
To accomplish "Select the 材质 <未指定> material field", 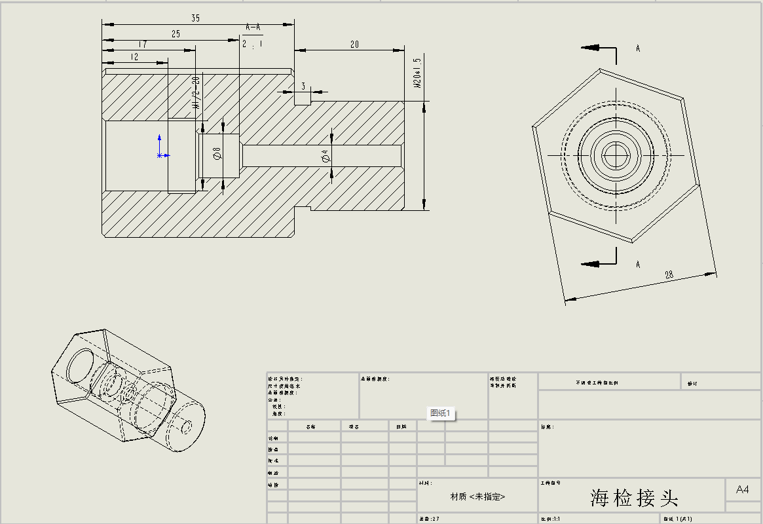I will 477,497.
